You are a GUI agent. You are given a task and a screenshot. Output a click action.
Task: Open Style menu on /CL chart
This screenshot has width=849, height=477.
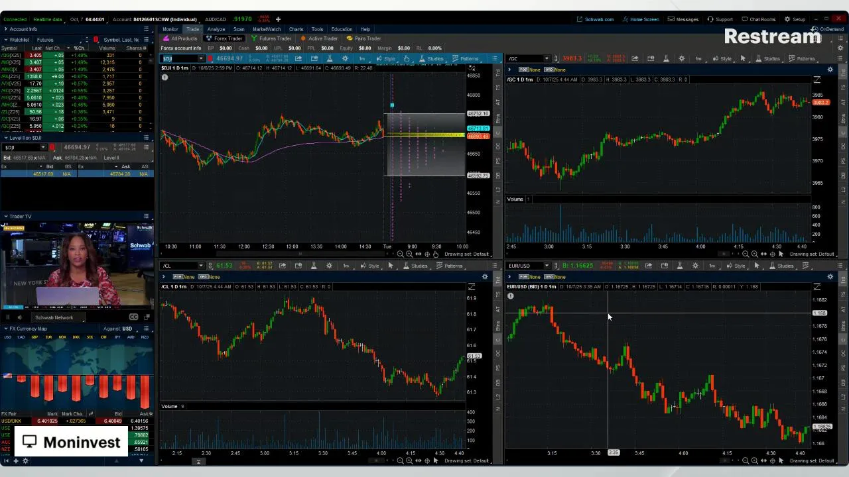coord(370,266)
